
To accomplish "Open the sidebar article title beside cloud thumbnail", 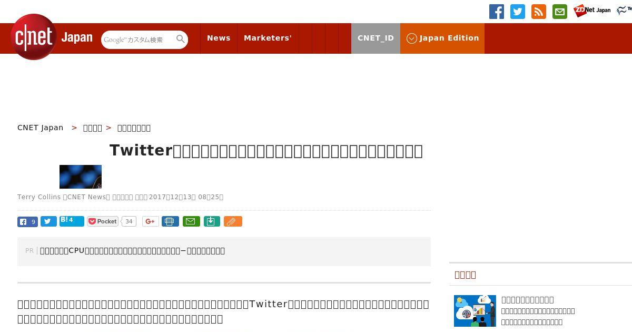I will [527, 299].
